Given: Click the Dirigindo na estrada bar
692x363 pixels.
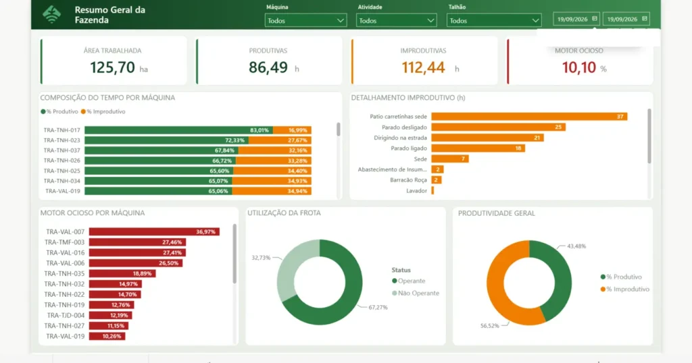Looking at the screenshot, I should click(x=488, y=138).
